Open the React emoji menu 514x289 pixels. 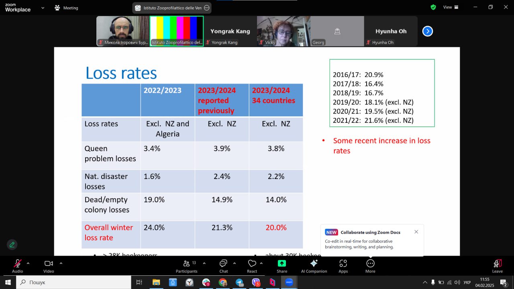click(x=252, y=266)
